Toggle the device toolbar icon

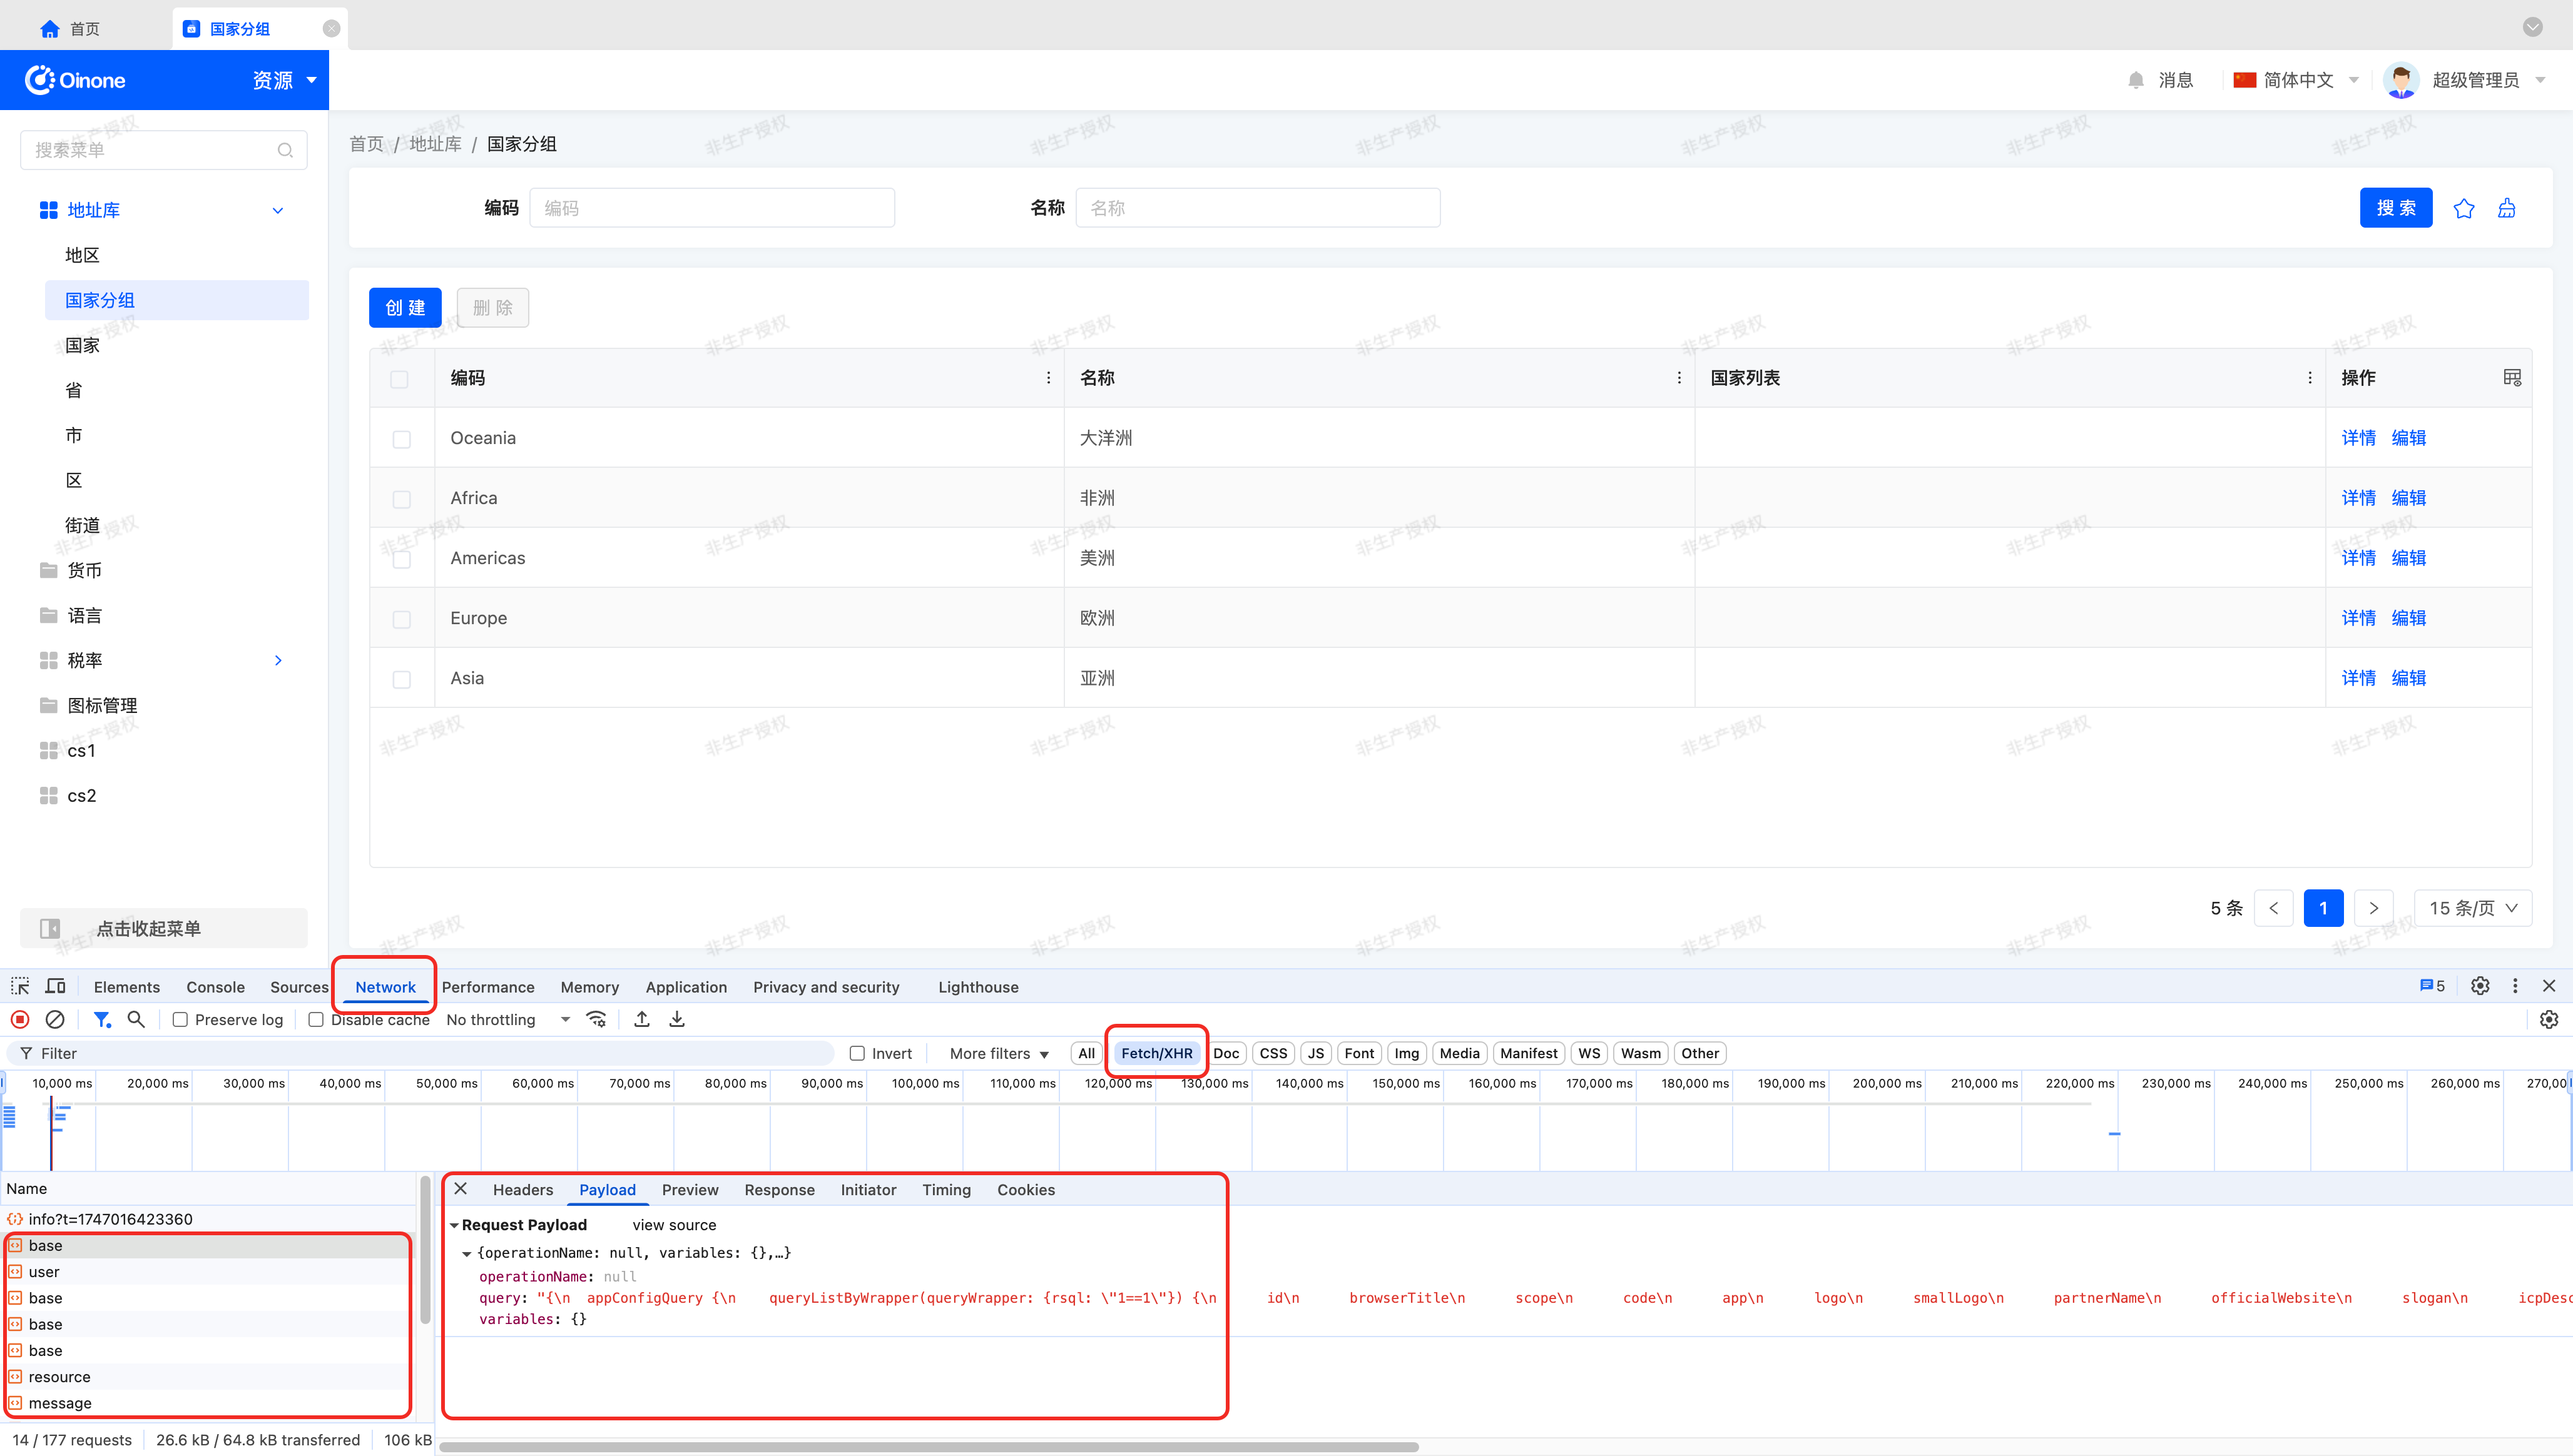point(56,986)
